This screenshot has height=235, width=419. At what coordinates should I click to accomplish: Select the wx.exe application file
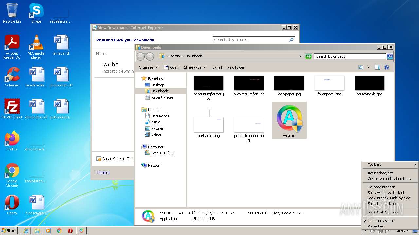289,120
